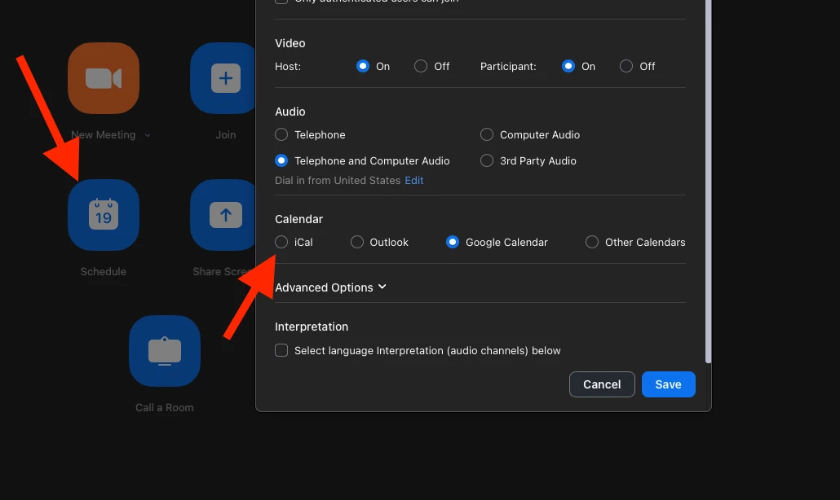This screenshot has height=500, width=840.
Task: Click the Cancel button
Action: (x=602, y=384)
